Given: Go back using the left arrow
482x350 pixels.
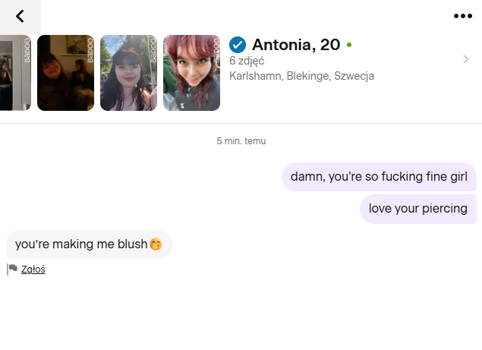Looking at the screenshot, I should pyautogui.click(x=20, y=16).
